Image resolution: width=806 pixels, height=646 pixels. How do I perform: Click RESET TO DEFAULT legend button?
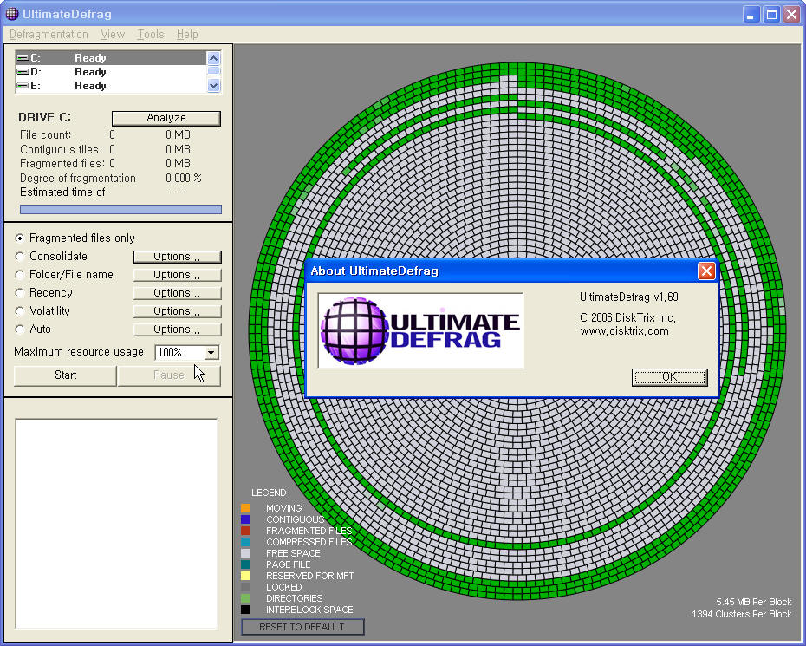pyautogui.click(x=302, y=627)
